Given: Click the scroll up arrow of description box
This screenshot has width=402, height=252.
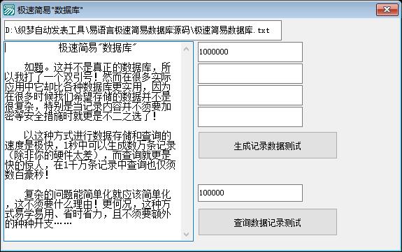Looking at the screenshot, I should [x=187, y=49].
